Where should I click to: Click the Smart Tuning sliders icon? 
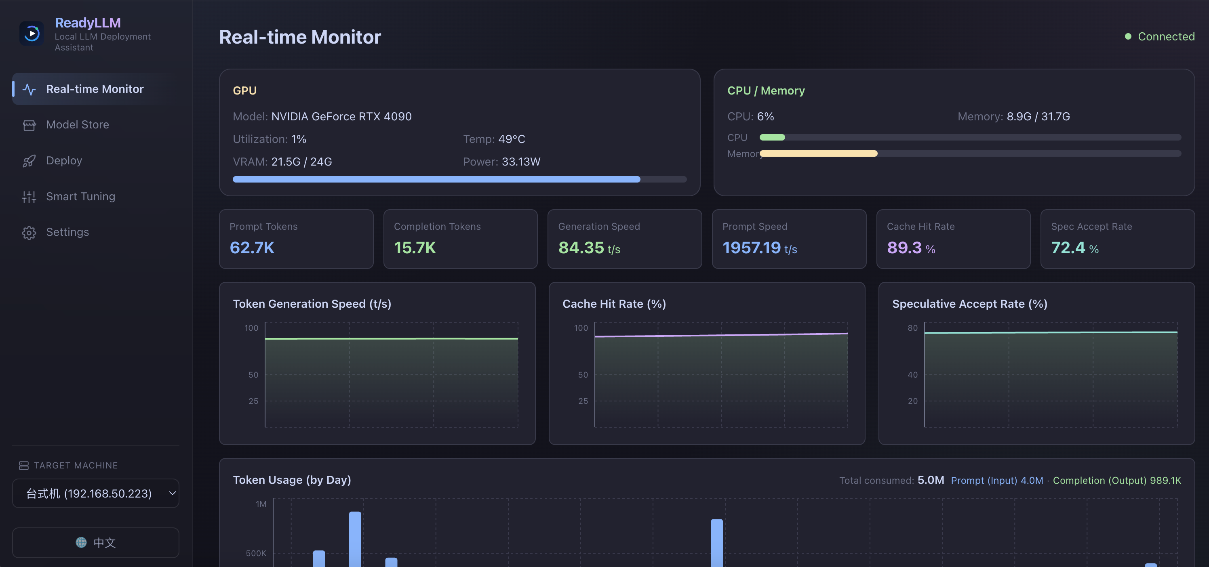click(29, 197)
